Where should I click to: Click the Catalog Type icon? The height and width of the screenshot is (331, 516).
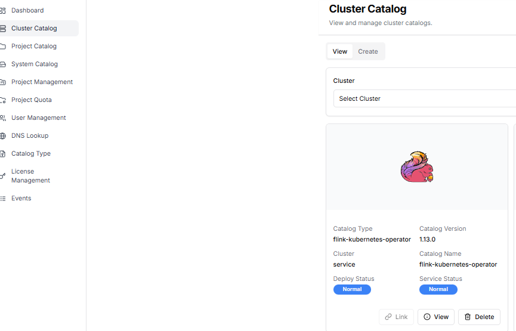point(3,153)
